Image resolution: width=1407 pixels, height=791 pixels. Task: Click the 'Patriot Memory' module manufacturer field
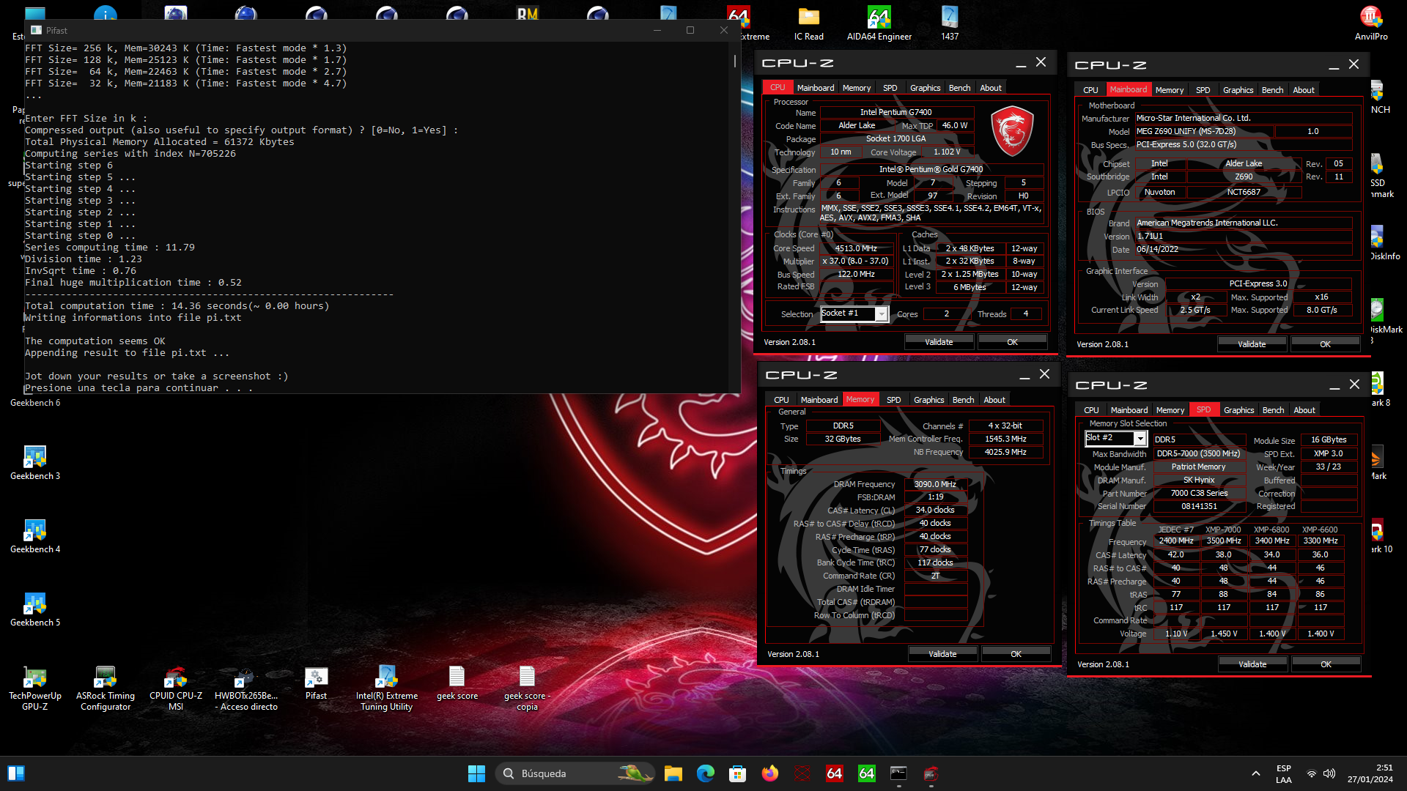point(1199,467)
